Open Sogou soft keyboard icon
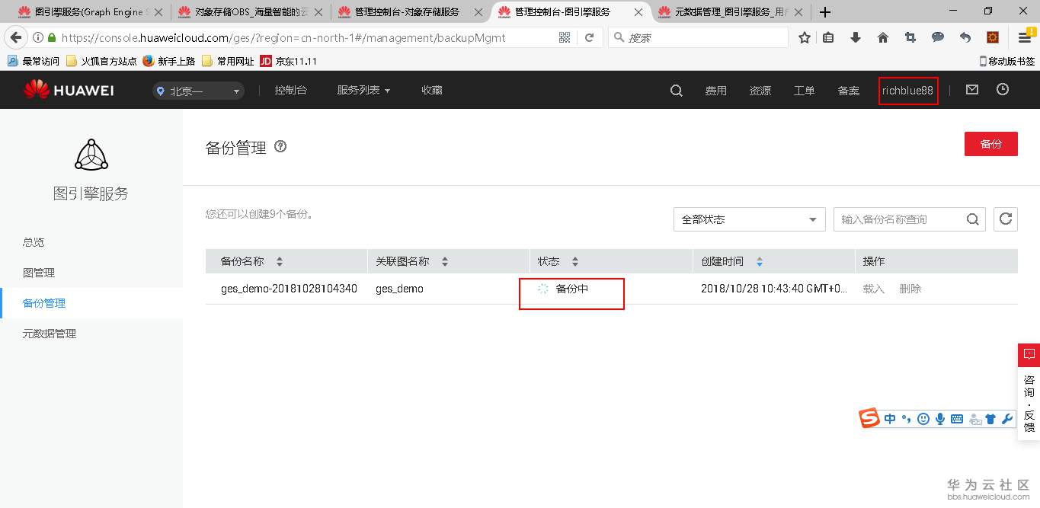1040x508 pixels. (957, 418)
